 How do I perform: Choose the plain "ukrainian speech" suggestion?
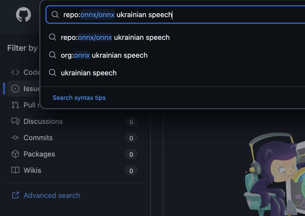pyautogui.click(x=88, y=73)
